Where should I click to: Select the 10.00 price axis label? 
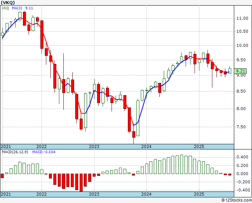click(x=242, y=45)
